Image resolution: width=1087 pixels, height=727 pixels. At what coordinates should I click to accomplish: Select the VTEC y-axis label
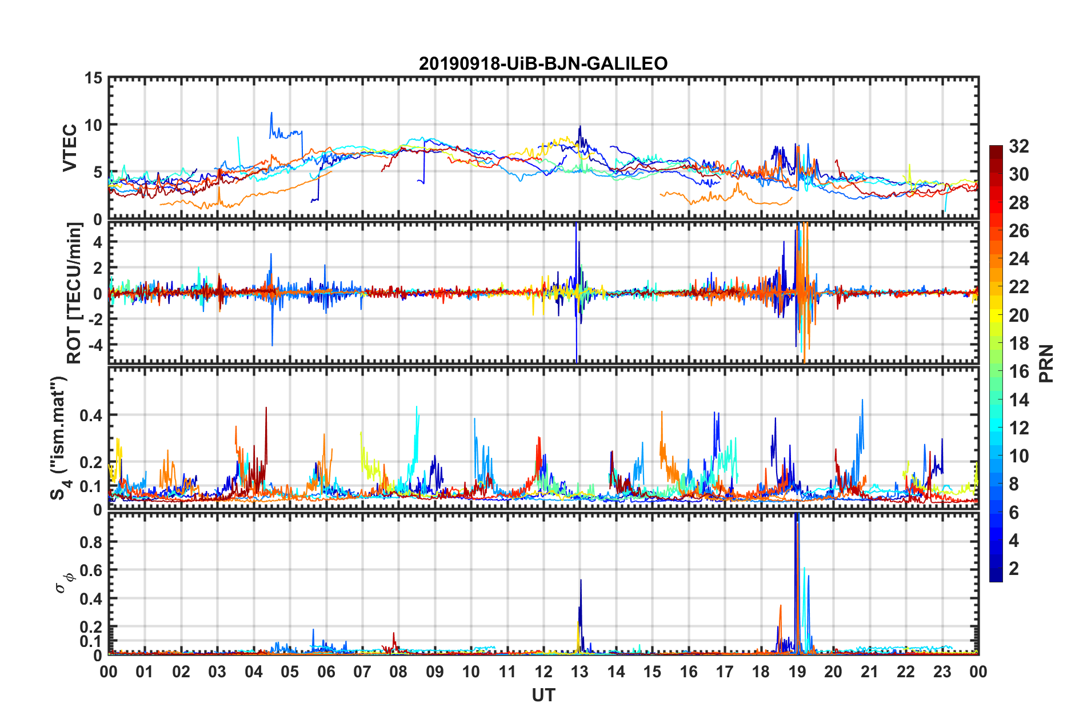point(70,148)
